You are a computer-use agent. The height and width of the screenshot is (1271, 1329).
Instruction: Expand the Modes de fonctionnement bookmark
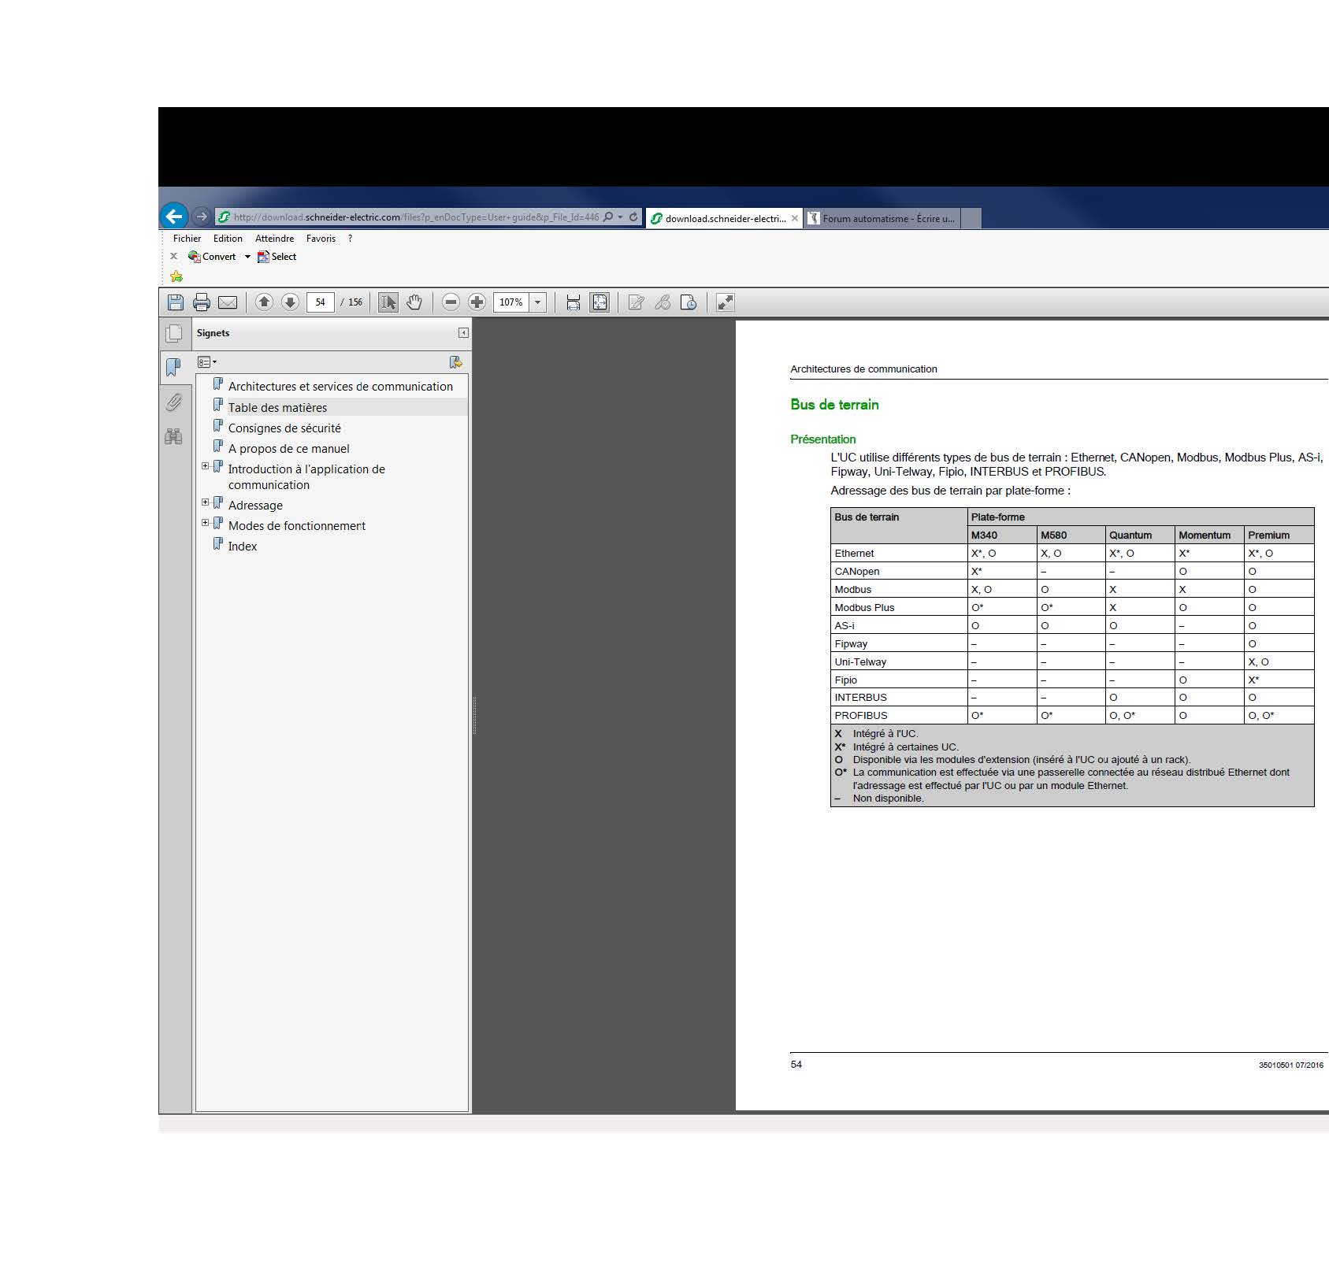(206, 523)
